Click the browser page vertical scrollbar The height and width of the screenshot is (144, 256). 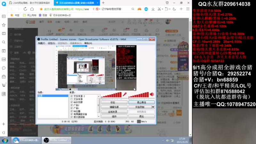[x=190, y=26]
